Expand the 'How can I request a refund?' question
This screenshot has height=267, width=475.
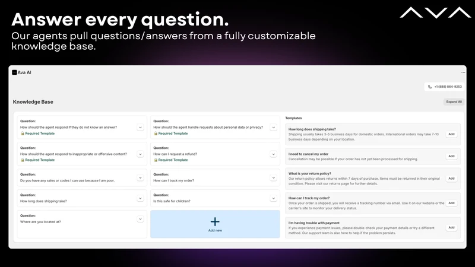273,154
